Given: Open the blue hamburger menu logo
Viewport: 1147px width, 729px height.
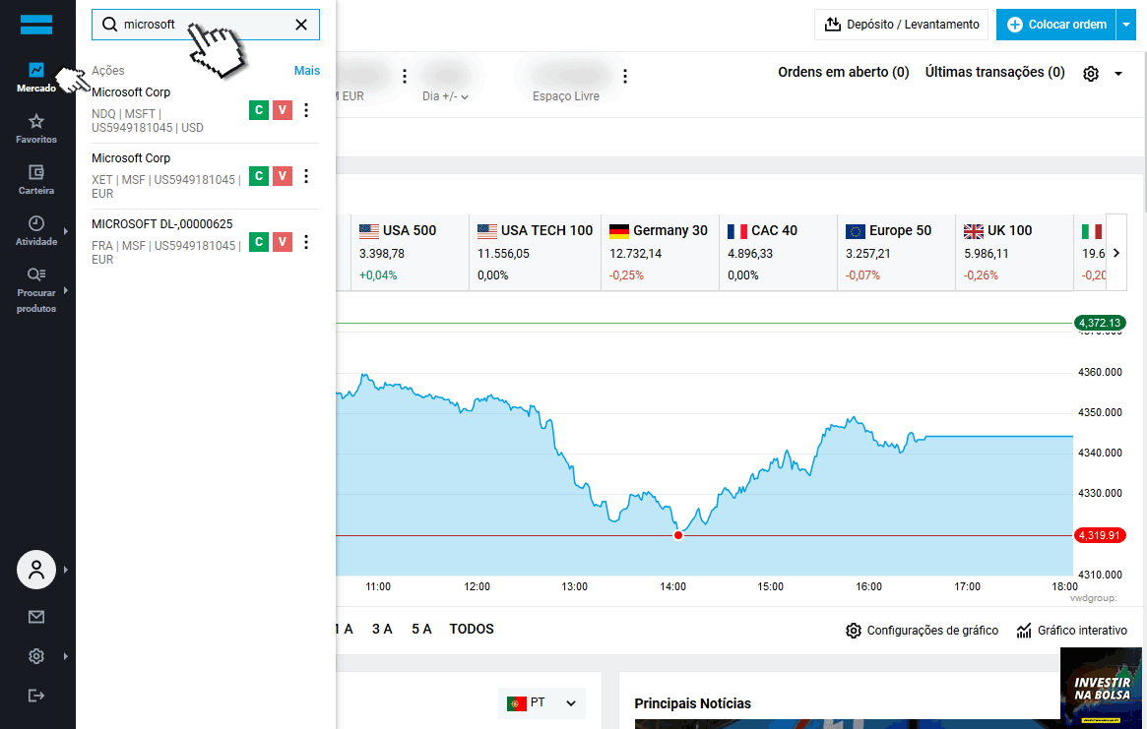Looking at the screenshot, I should (35, 25).
